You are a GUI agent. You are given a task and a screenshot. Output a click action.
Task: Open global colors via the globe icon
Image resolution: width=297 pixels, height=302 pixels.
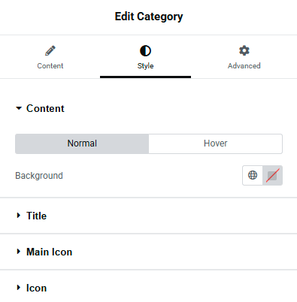(253, 175)
